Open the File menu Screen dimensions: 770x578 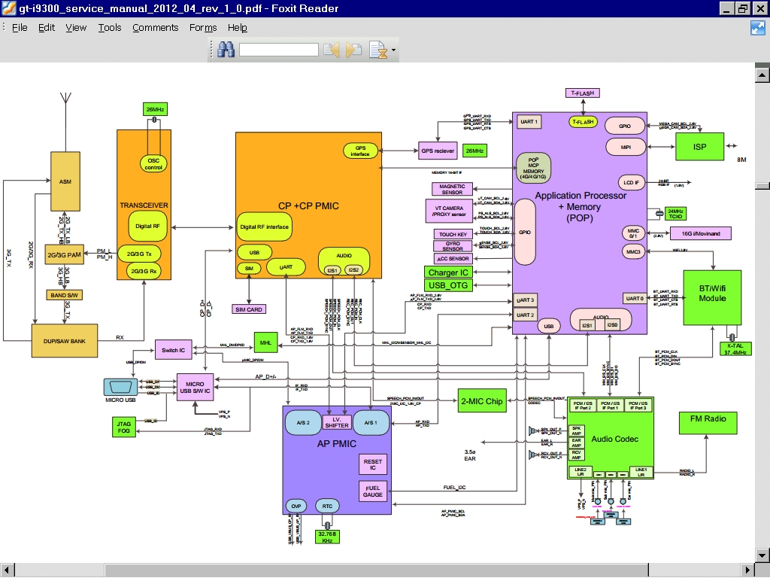point(20,28)
